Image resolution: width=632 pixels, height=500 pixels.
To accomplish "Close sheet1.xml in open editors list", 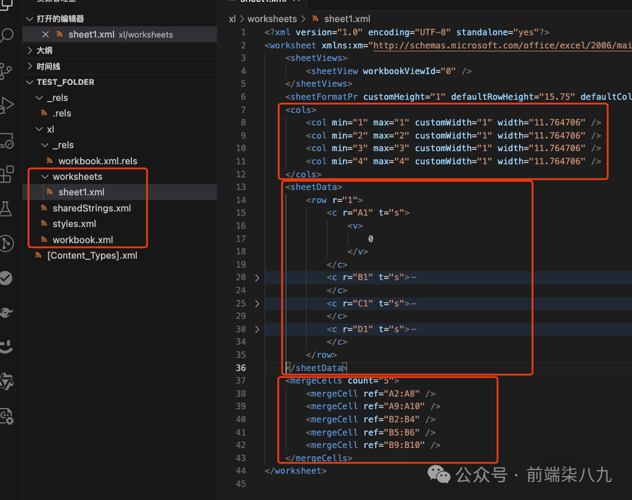I will click(x=45, y=35).
